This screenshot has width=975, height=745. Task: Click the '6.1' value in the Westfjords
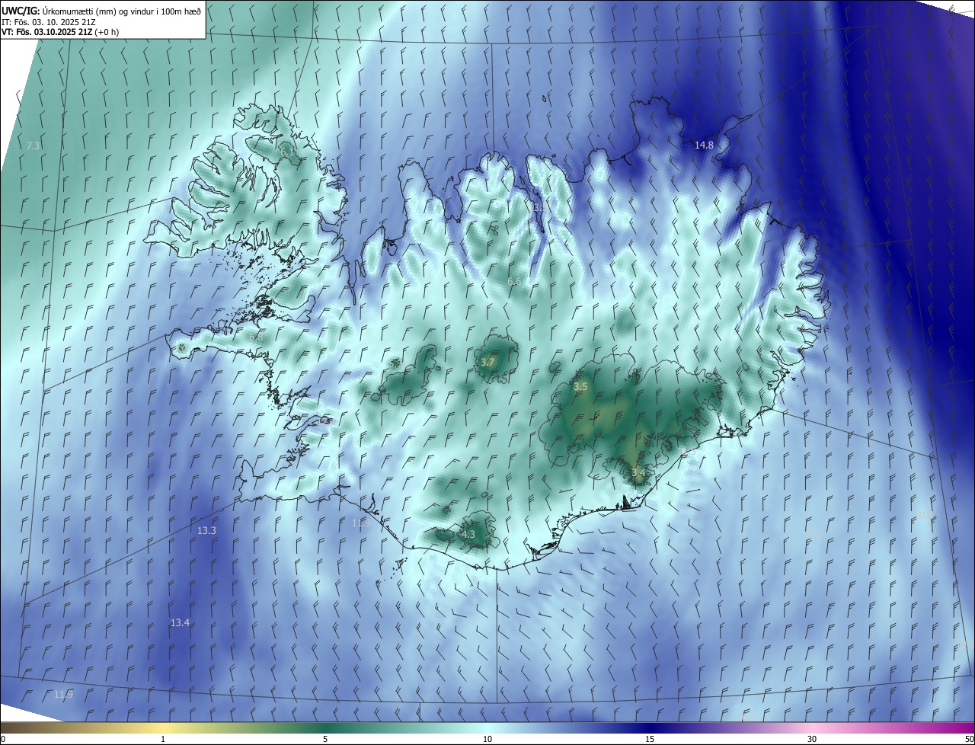pyautogui.click(x=287, y=152)
